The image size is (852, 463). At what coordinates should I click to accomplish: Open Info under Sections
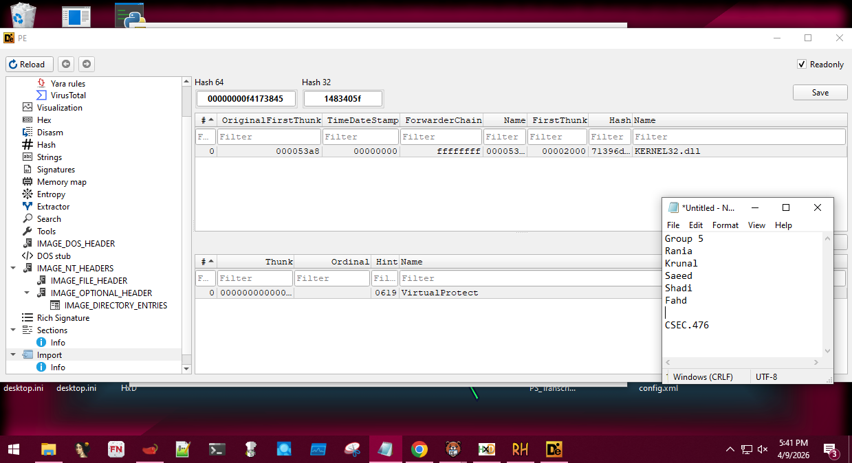click(x=58, y=343)
